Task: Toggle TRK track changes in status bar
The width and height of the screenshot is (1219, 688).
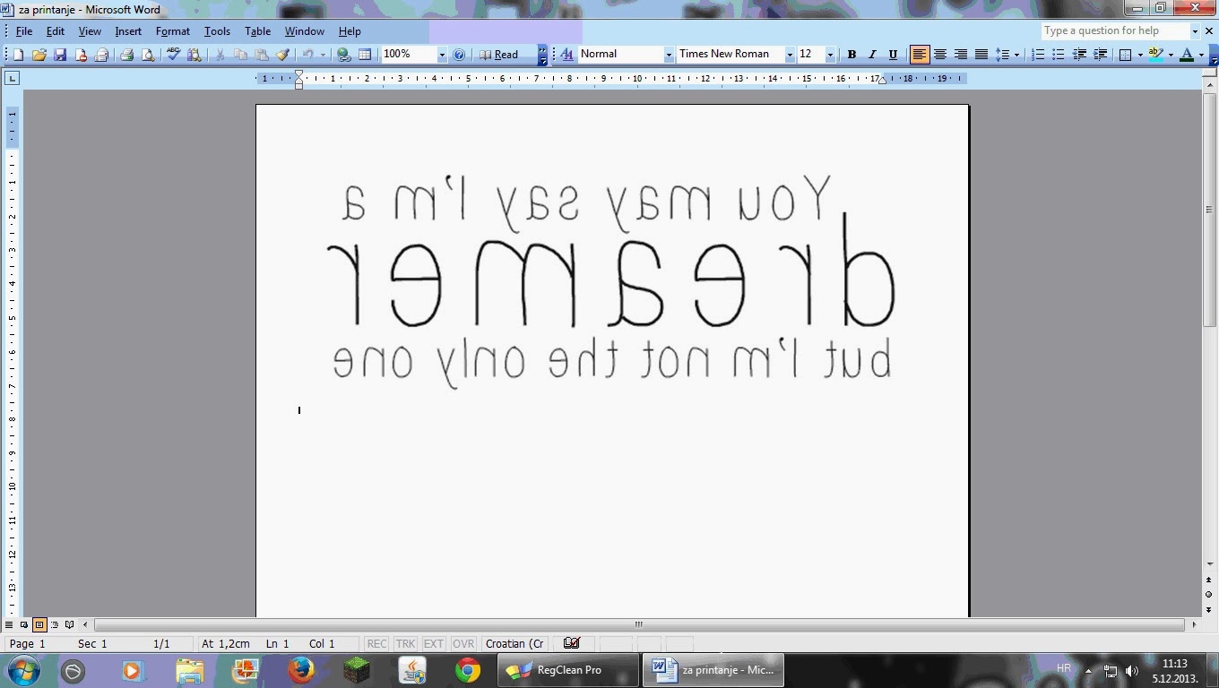Action: coord(405,644)
